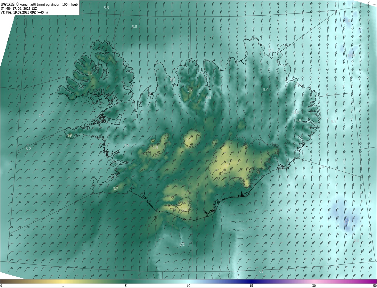Click the 8.1 value label south of Iceland

(182, 244)
